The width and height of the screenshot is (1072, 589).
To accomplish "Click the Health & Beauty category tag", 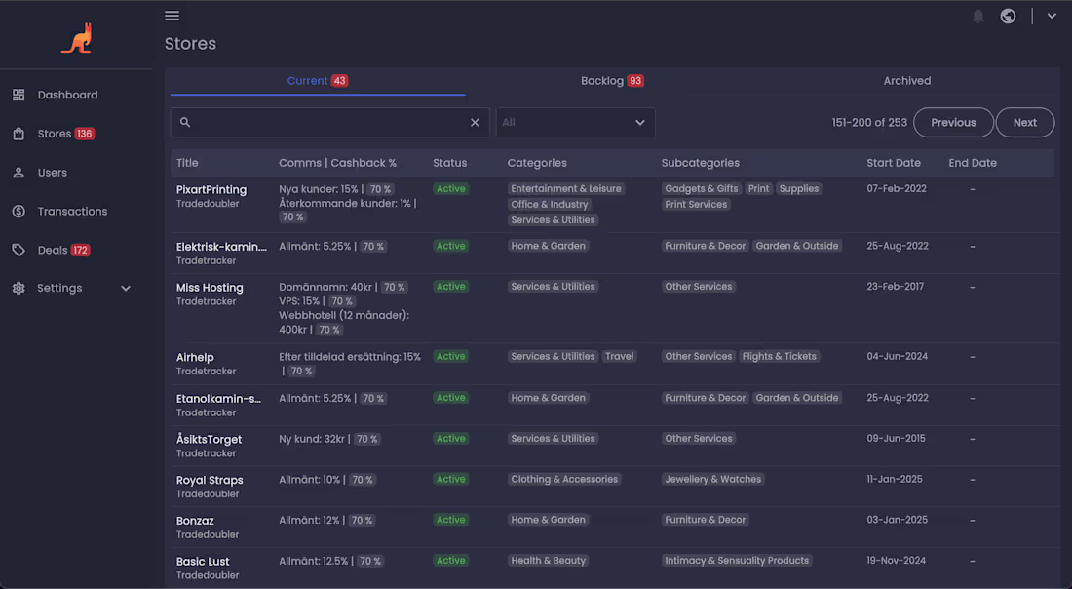I will click(549, 561).
